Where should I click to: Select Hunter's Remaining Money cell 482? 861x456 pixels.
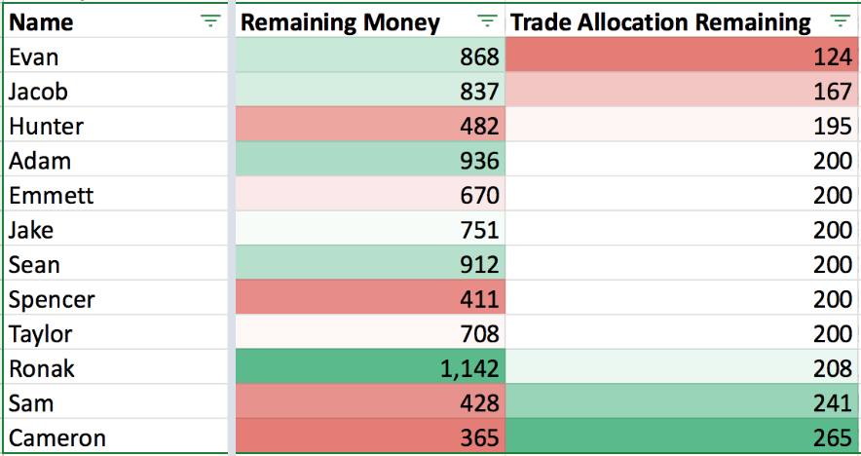point(370,127)
